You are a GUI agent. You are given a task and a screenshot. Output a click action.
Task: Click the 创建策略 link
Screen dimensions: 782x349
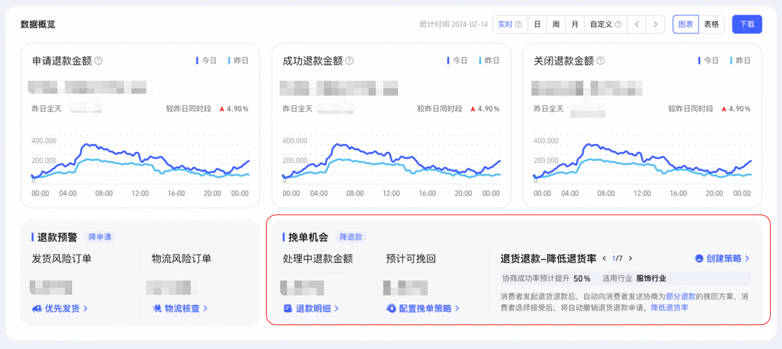point(724,258)
